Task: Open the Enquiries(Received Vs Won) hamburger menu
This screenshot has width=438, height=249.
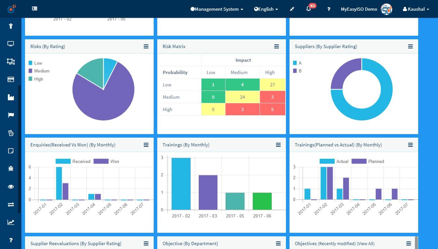Action: point(146,145)
